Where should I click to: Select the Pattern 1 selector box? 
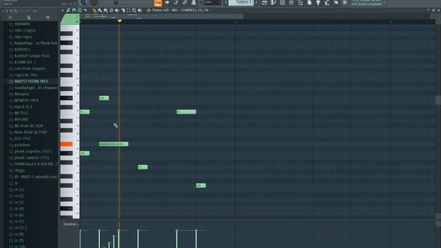tap(241, 3)
